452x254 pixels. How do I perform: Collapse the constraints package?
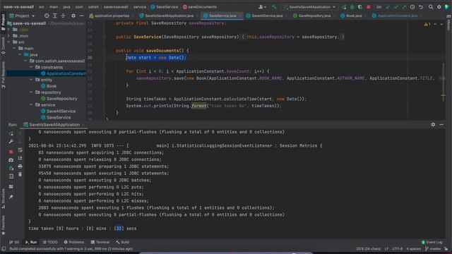pyautogui.click(x=31, y=67)
